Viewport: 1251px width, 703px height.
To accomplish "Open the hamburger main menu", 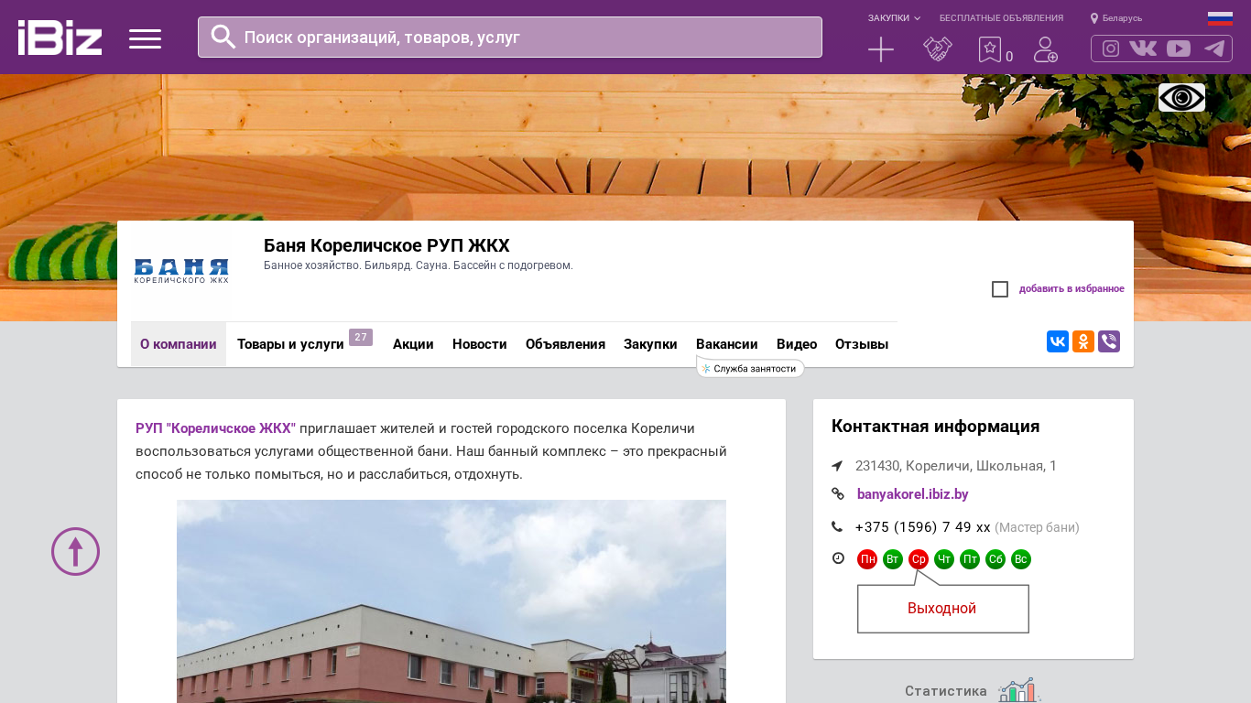I will [x=145, y=38].
